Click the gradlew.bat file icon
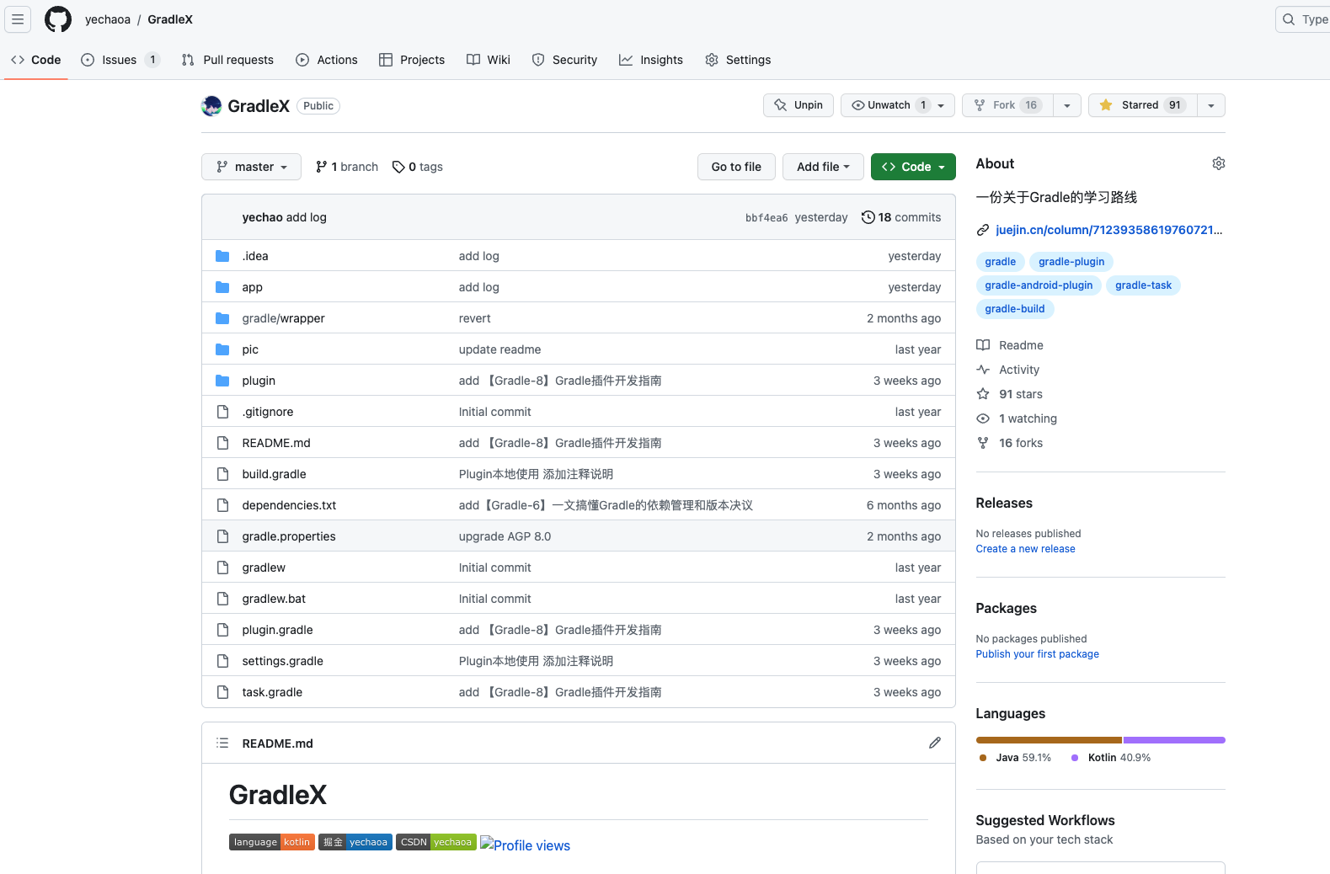Screen dimensions: 1330x874 tap(222, 599)
